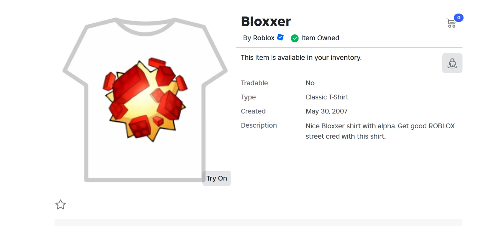Open the Roblox creator link
This screenshot has width=477, height=226.
[x=263, y=38]
